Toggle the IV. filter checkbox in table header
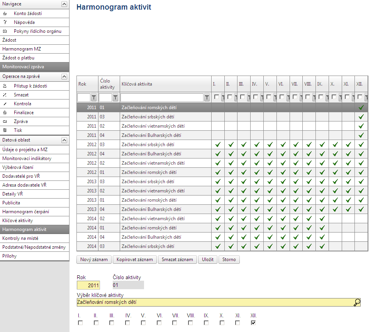Viewport: 373px width, 332px height. [x=256, y=97]
